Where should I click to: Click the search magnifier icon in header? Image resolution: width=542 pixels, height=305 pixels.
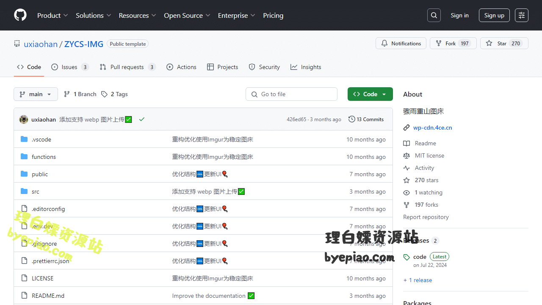pyautogui.click(x=434, y=15)
